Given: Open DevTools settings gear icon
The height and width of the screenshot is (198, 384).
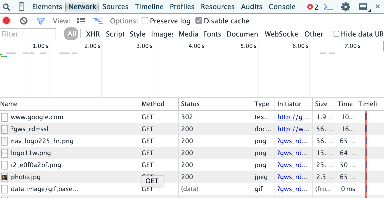Looking at the screenshot, I should tap(346, 7).
